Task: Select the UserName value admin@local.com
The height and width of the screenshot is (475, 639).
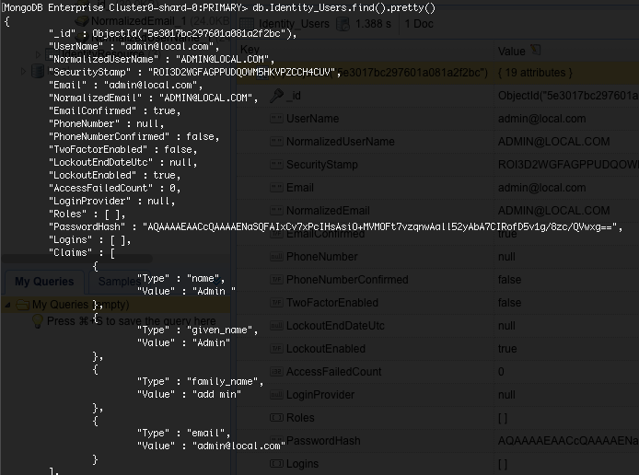Action: [541, 119]
